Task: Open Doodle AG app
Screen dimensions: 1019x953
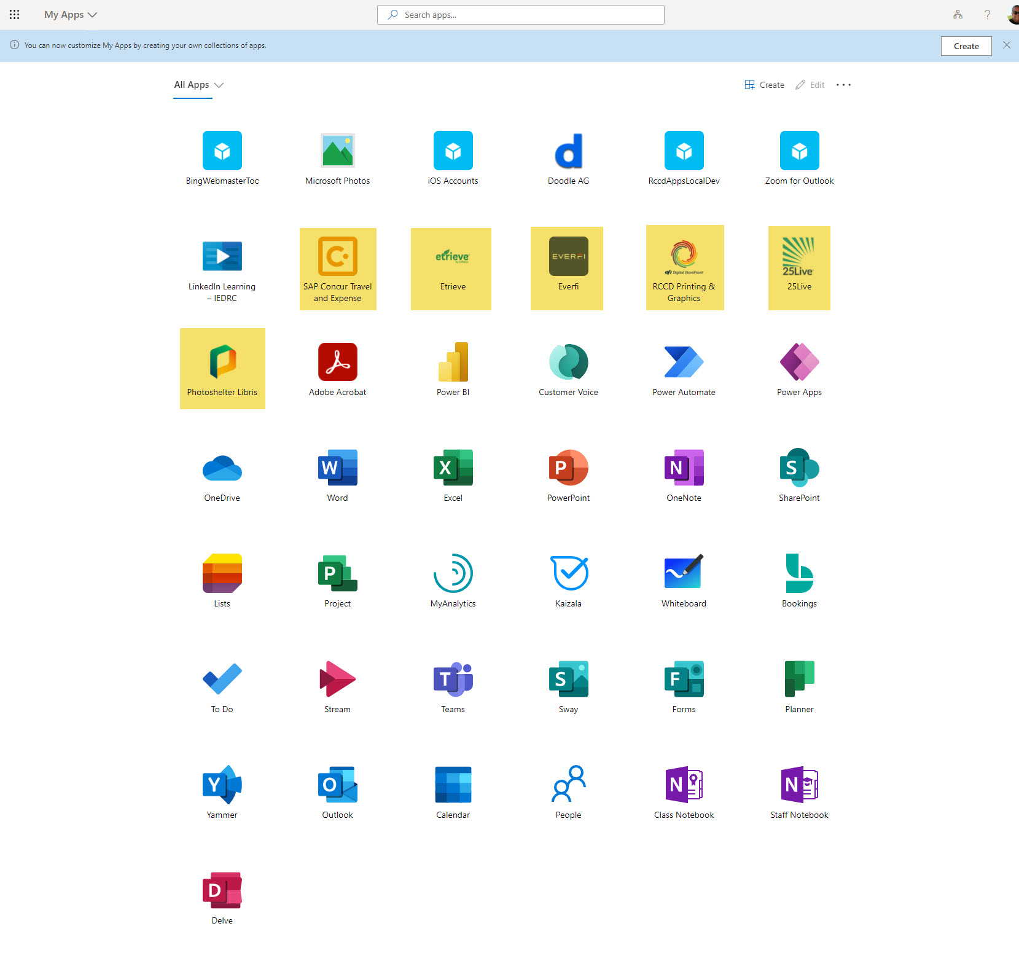Action: pos(569,159)
